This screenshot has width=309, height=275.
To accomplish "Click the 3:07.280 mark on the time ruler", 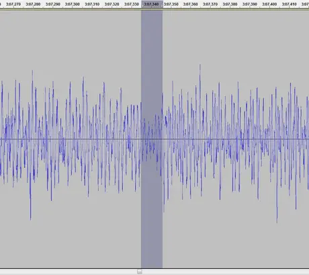I will [x=33, y=4].
